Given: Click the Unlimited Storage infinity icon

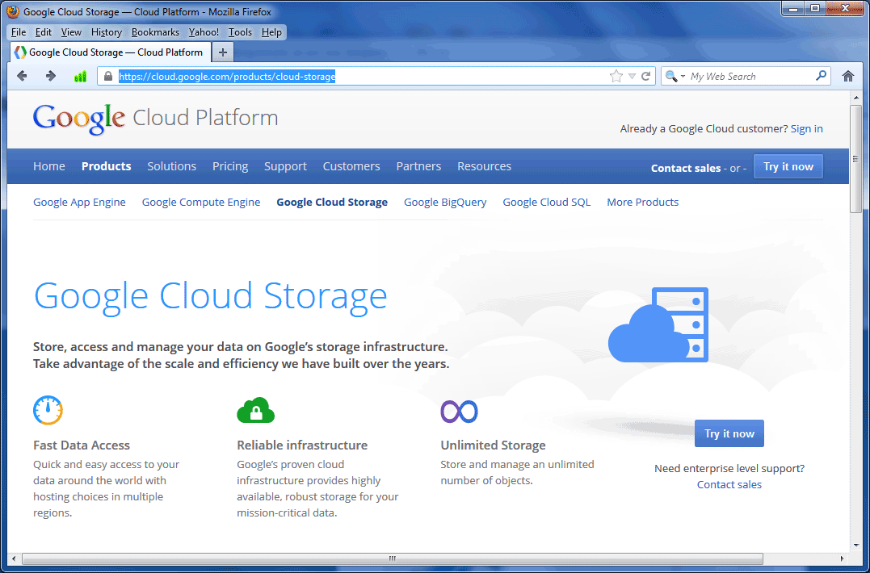Looking at the screenshot, I should pos(459,411).
